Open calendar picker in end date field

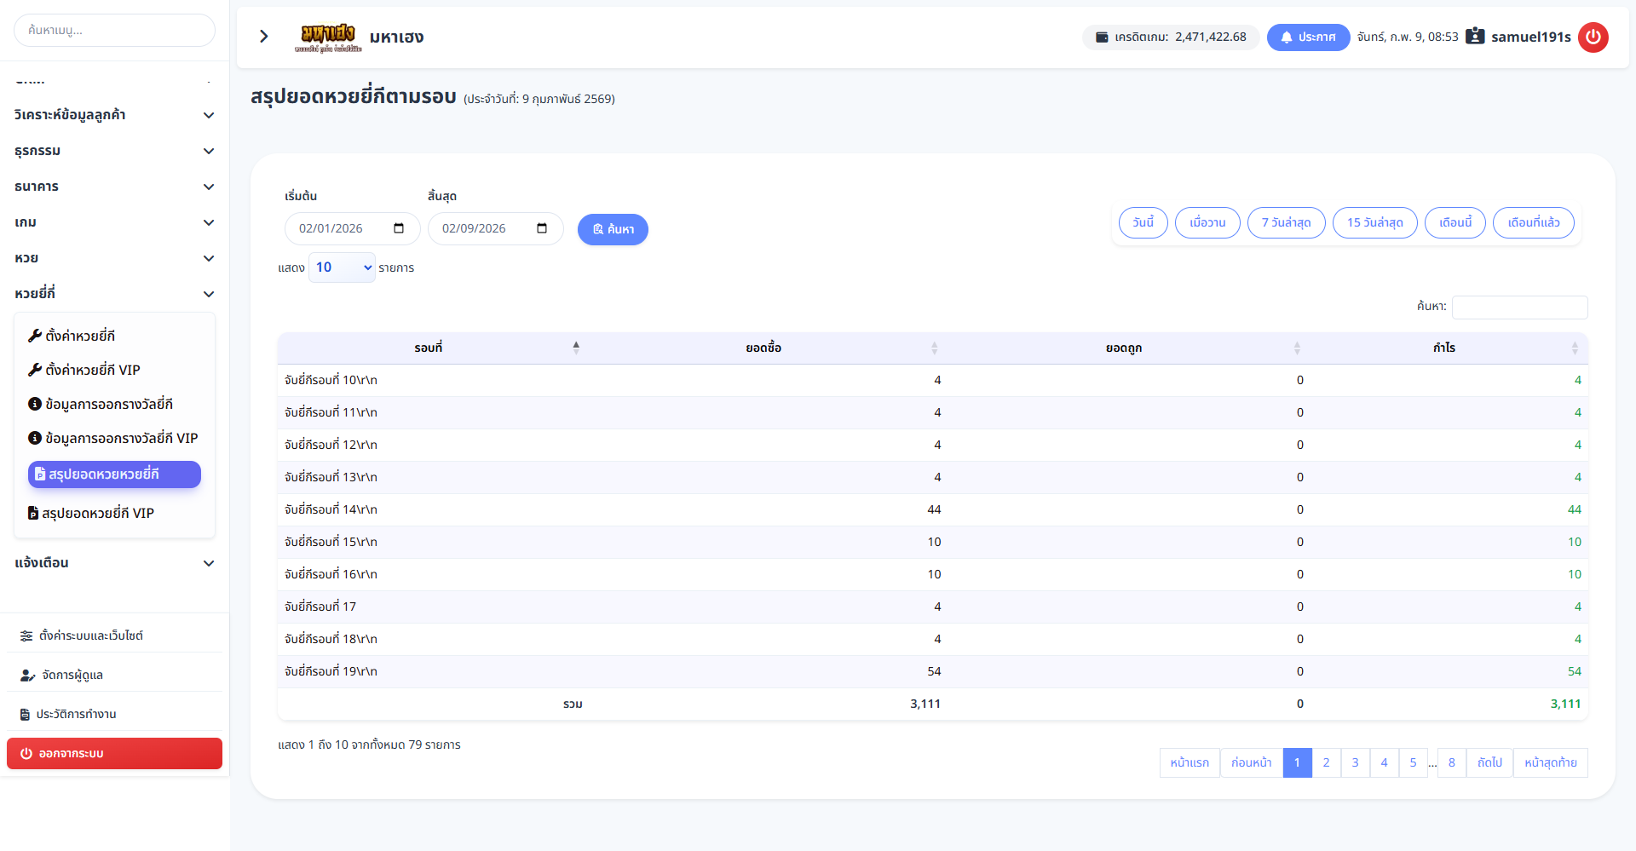pos(542,228)
